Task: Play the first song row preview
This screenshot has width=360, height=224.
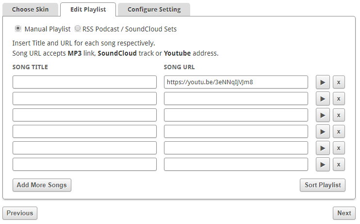Action: point(323,82)
